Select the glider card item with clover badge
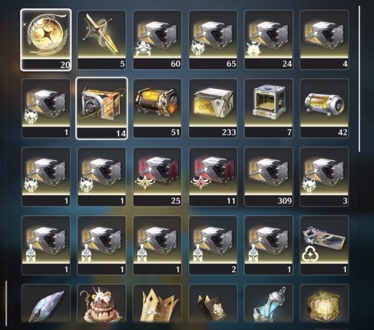This screenshot has width=374, height=330. click(325, 245)
